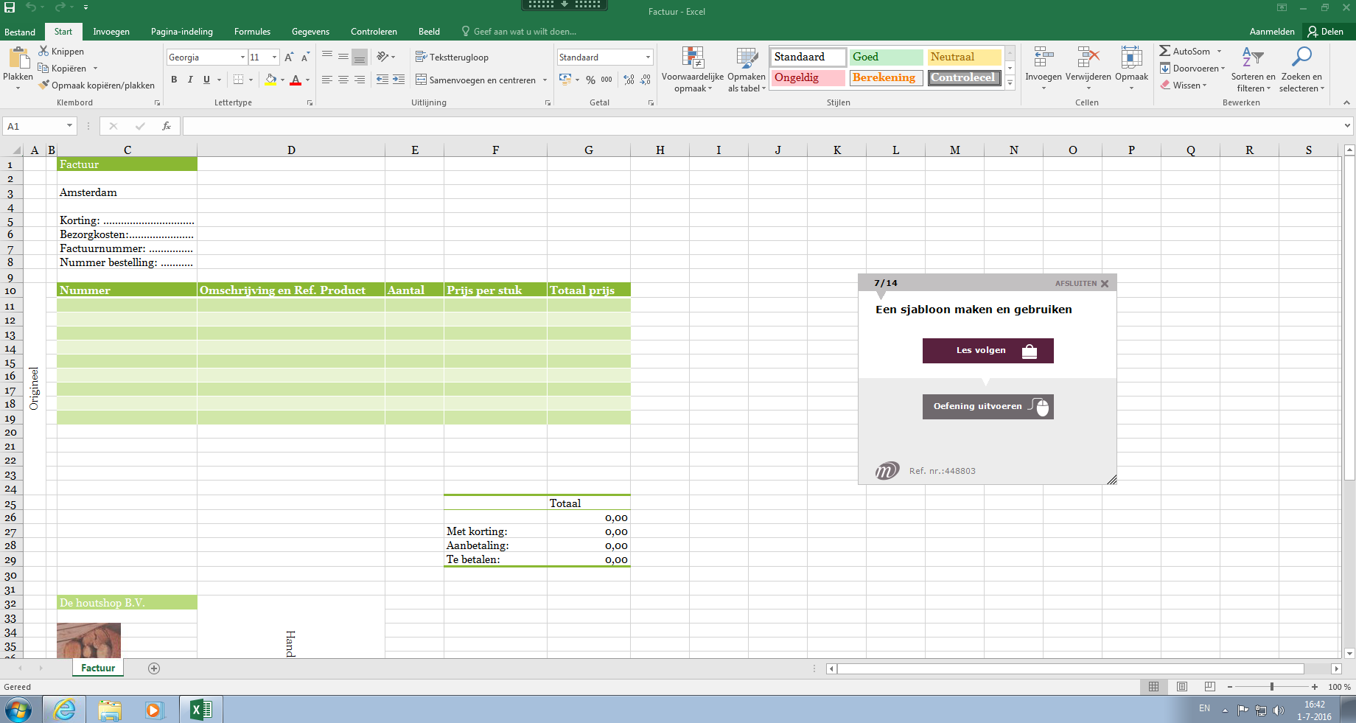Expand fill color dropdown arrow
Viewport: 1356px width, 723px height.
(x=282, y=80)
